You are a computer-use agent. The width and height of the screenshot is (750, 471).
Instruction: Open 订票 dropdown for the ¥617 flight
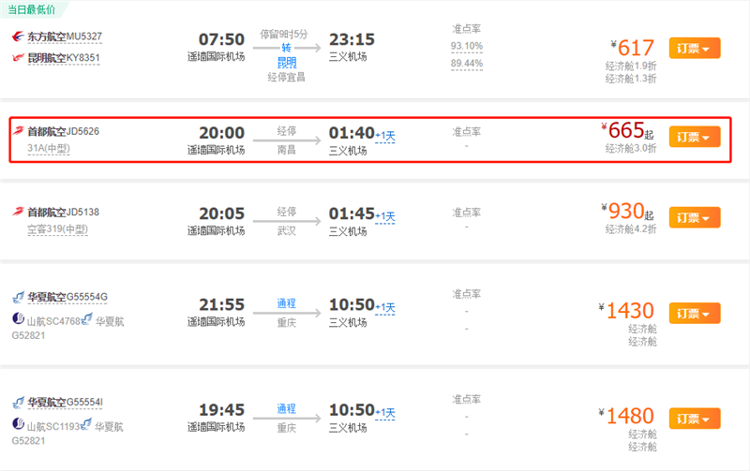[694, 48]
